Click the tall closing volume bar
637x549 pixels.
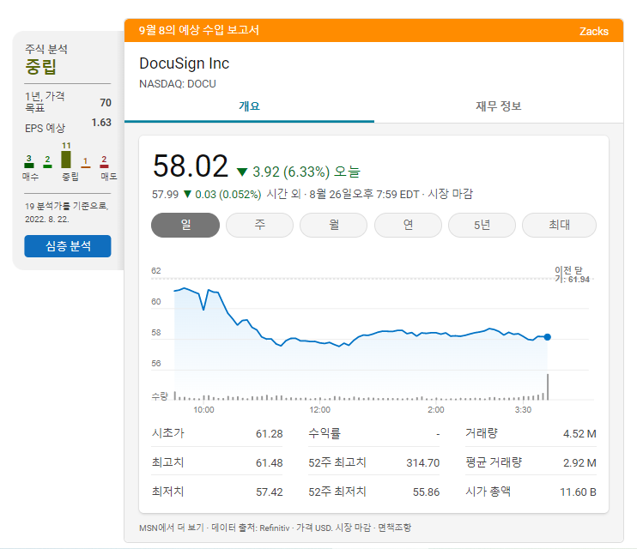(x=548, y=387)
